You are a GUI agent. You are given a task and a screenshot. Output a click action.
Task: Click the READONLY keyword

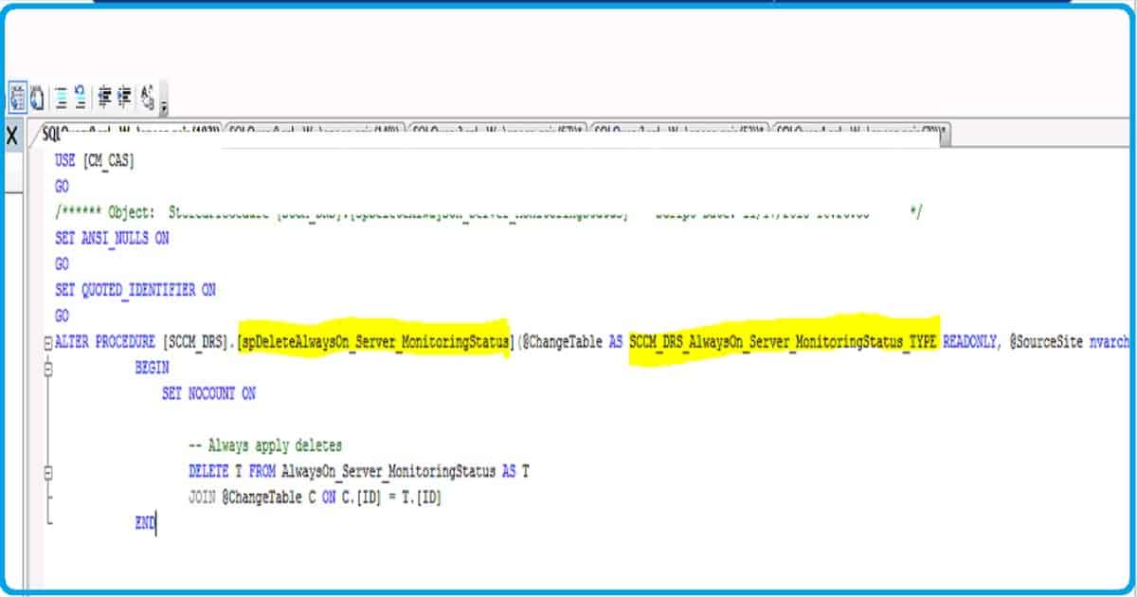click(x=970, y=342)
